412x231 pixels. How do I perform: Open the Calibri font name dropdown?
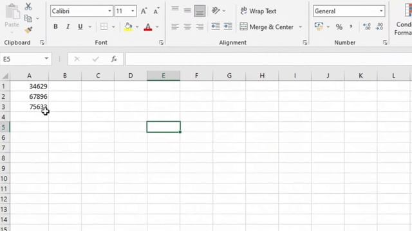109,11
